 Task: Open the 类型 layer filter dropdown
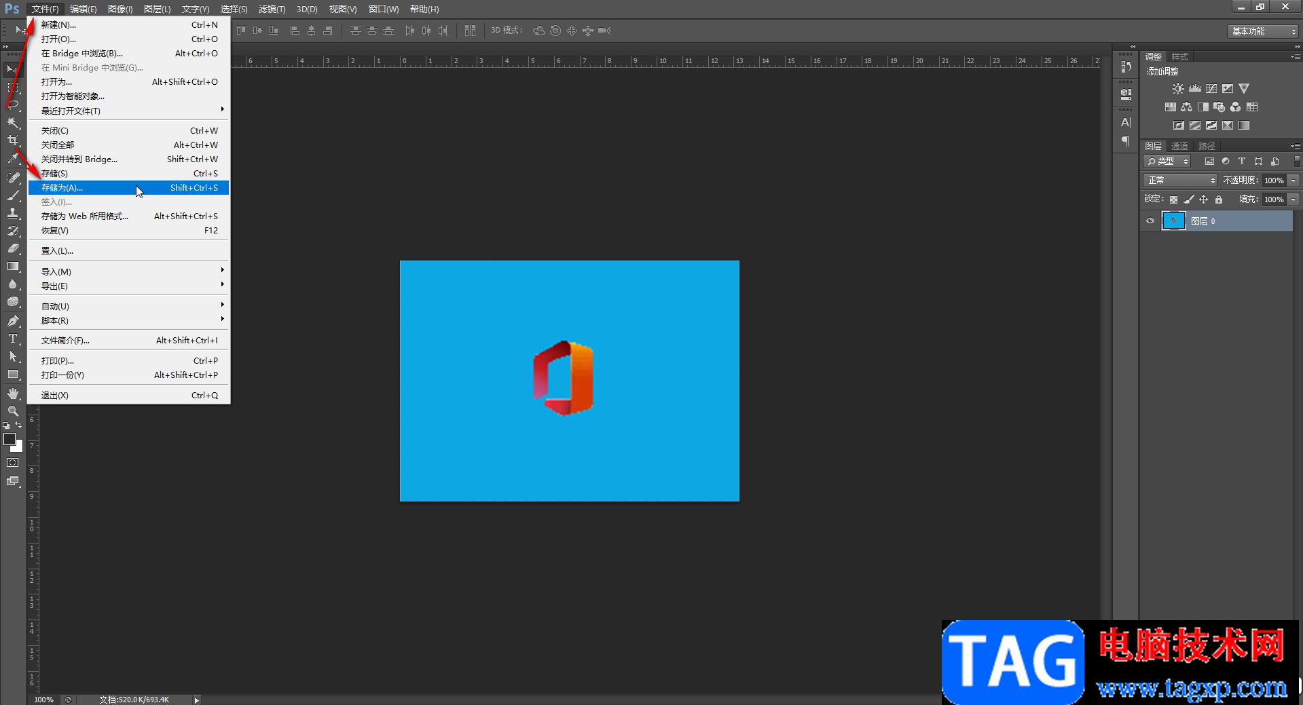(1167, 161)
